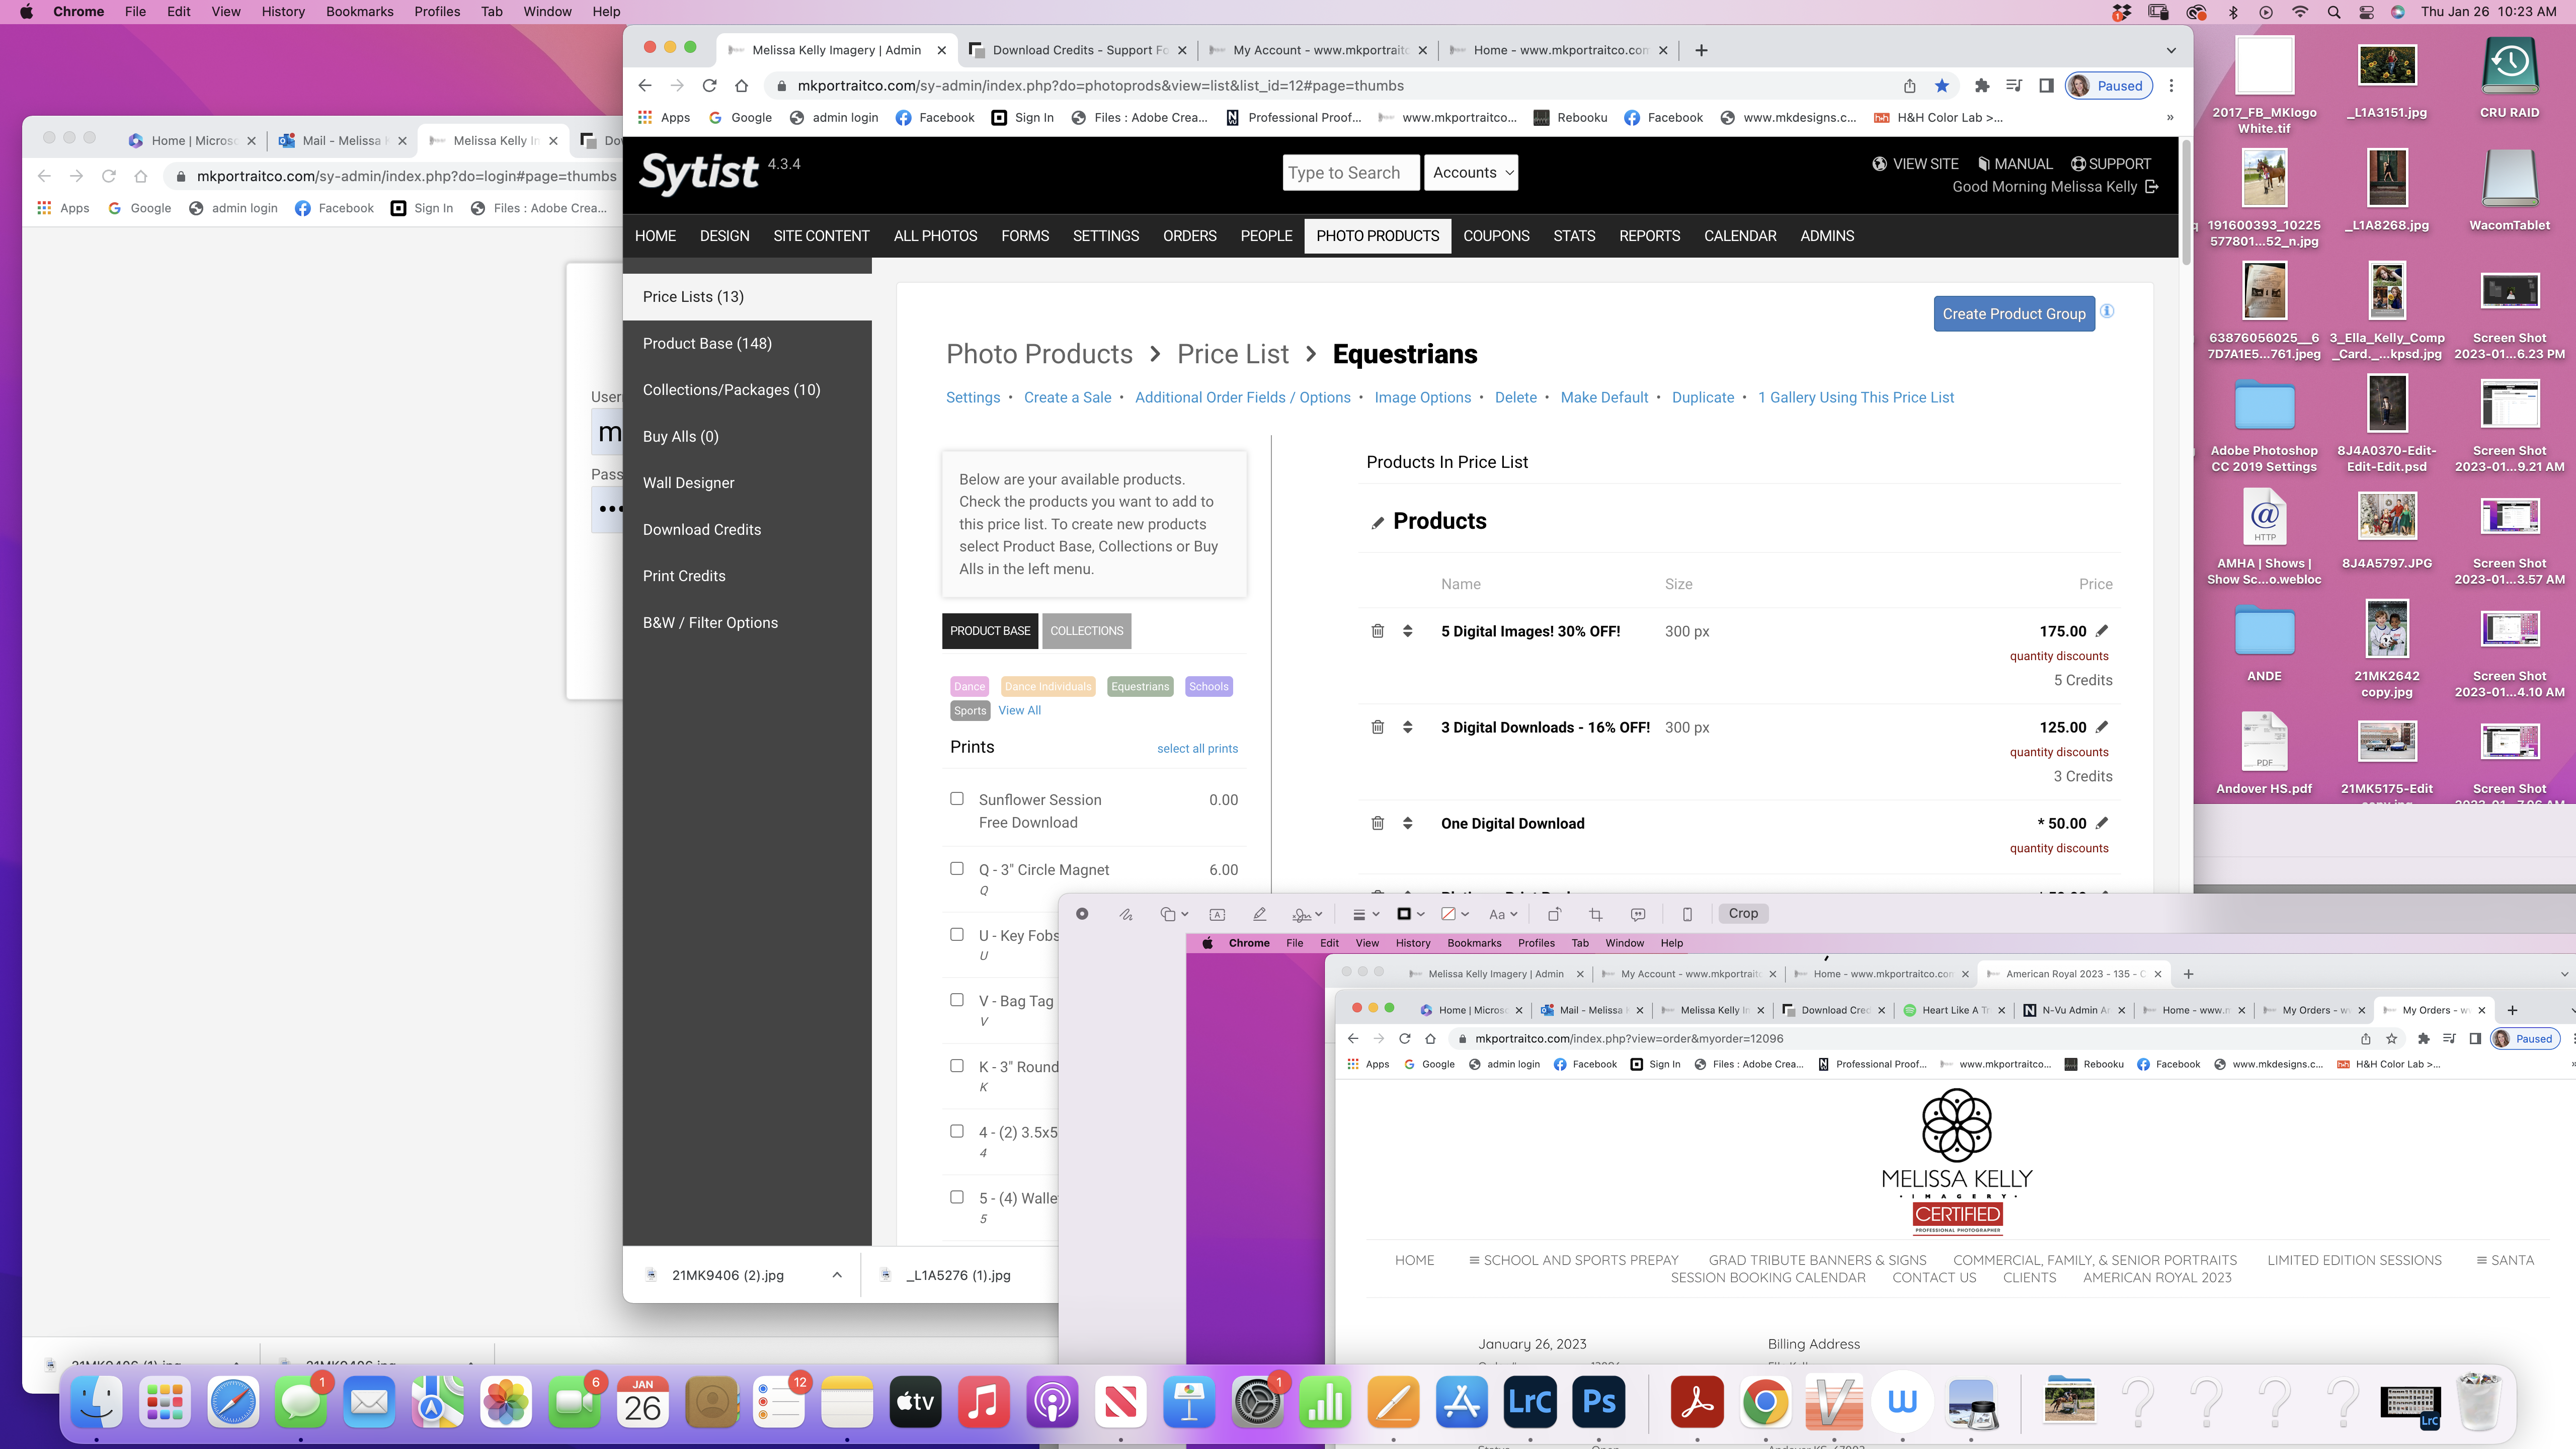This screenshot has height=1449, width=2576.
Task: Reorder the 3 Digital Downloads row handle
Action: tap(1407, 727)
